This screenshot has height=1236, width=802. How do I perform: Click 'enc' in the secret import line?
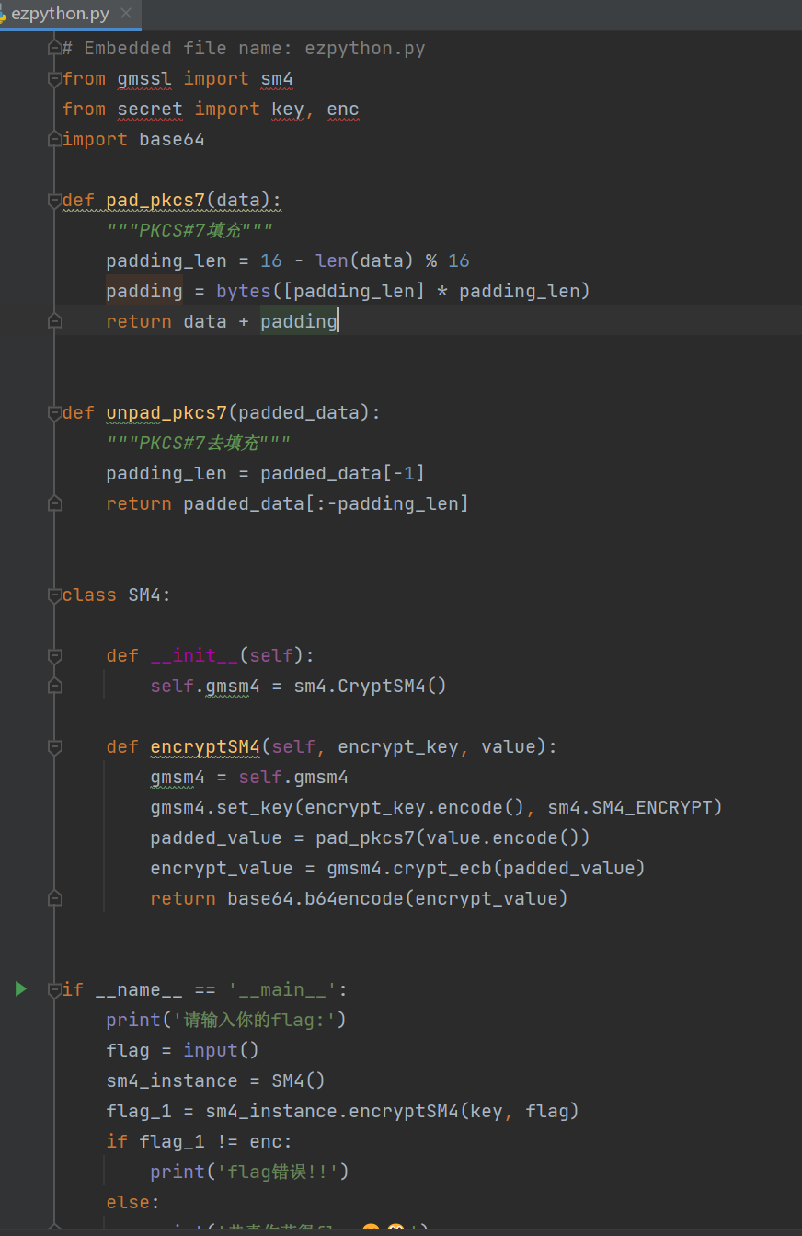343,109
